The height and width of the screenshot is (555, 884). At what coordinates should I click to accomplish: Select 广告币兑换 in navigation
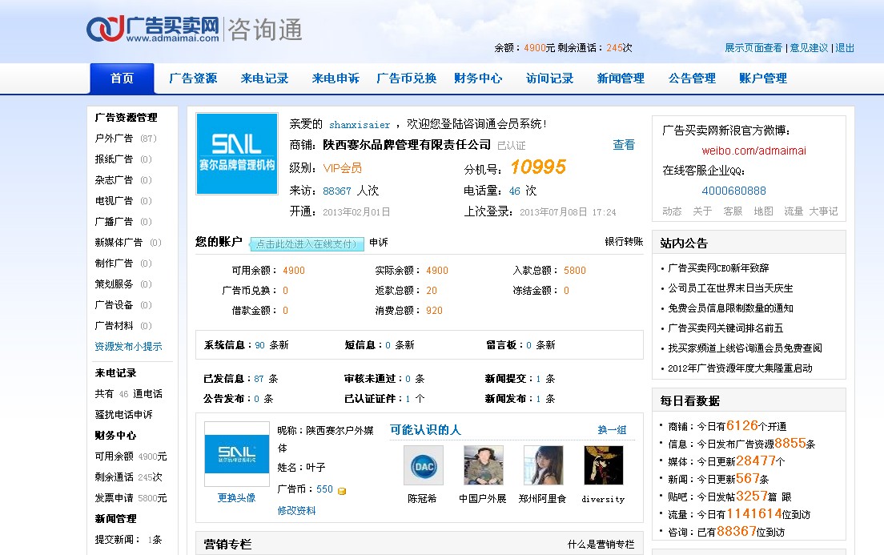[407, 78]
